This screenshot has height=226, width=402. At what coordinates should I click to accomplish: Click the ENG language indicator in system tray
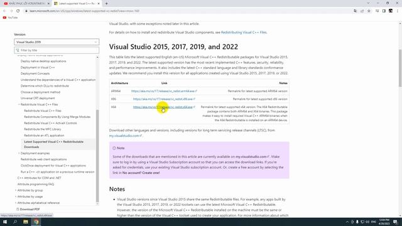coord(374,222)
